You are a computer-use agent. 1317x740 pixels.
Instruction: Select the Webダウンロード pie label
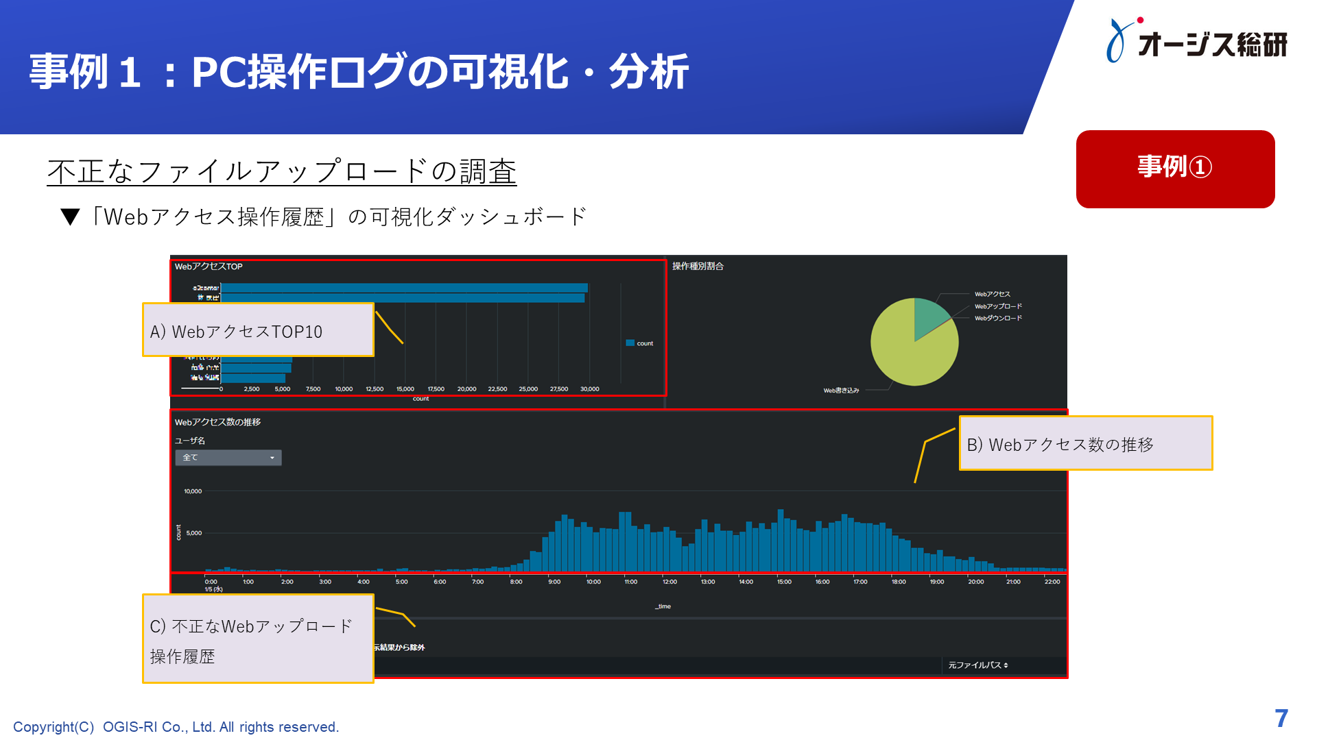point(998,318)
